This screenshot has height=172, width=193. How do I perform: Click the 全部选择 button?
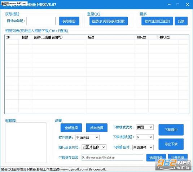(71, 128)
